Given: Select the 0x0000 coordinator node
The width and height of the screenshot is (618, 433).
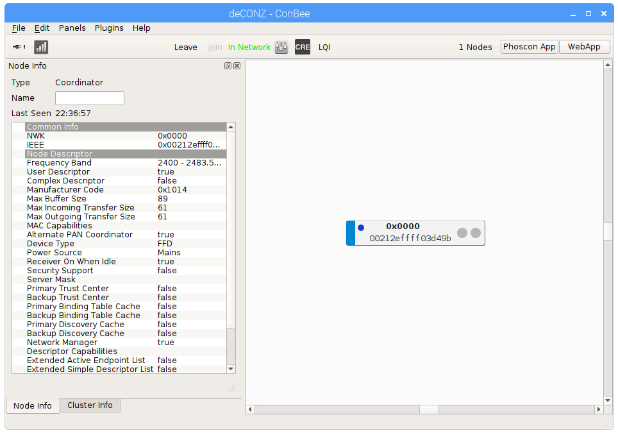Looking at the screenshot, I should (415, 233).
